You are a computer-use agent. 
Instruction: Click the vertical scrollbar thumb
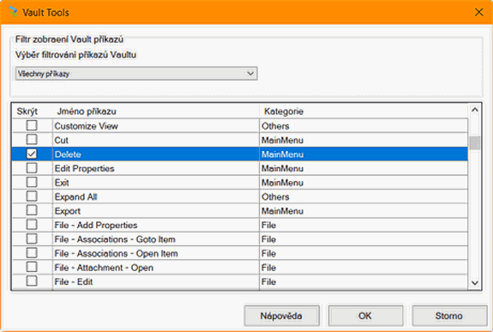point(475,143)
